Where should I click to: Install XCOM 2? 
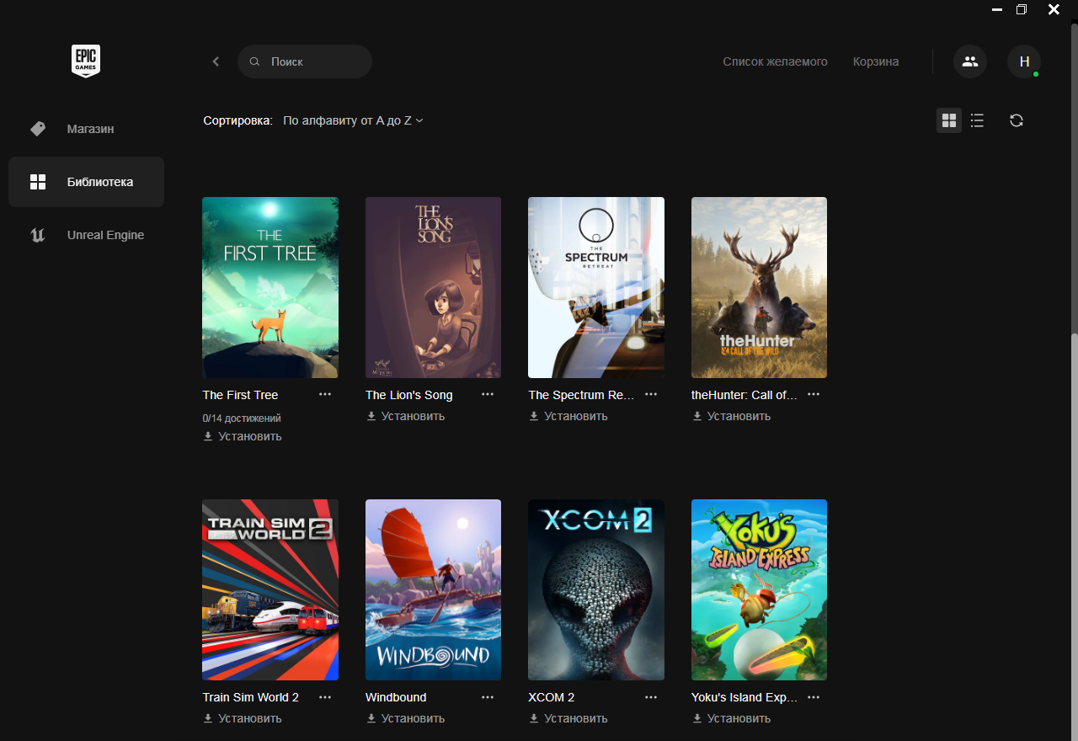coord(568,718)
